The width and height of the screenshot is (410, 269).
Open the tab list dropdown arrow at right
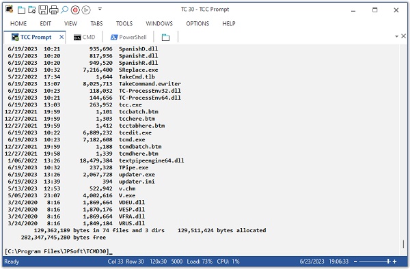(396, 36)
